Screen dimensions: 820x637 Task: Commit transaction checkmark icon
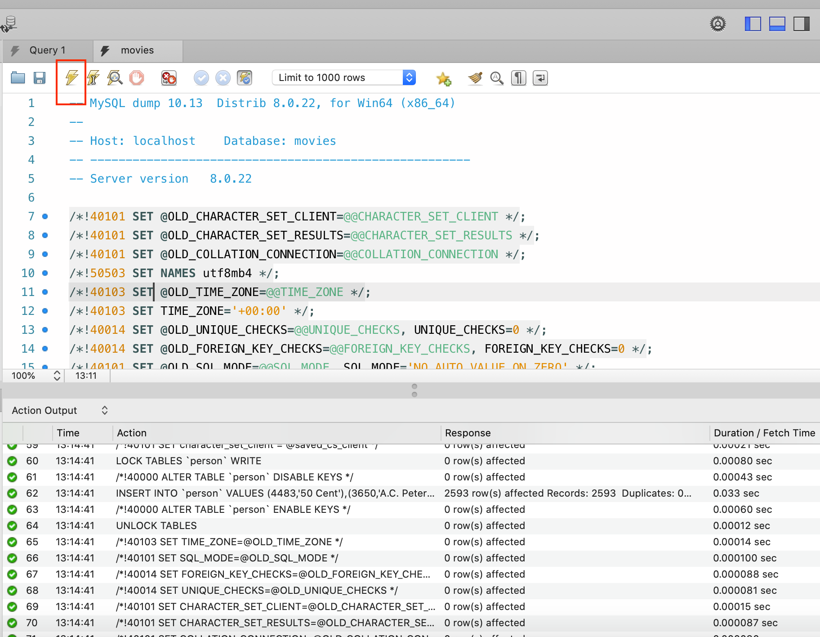201,78
